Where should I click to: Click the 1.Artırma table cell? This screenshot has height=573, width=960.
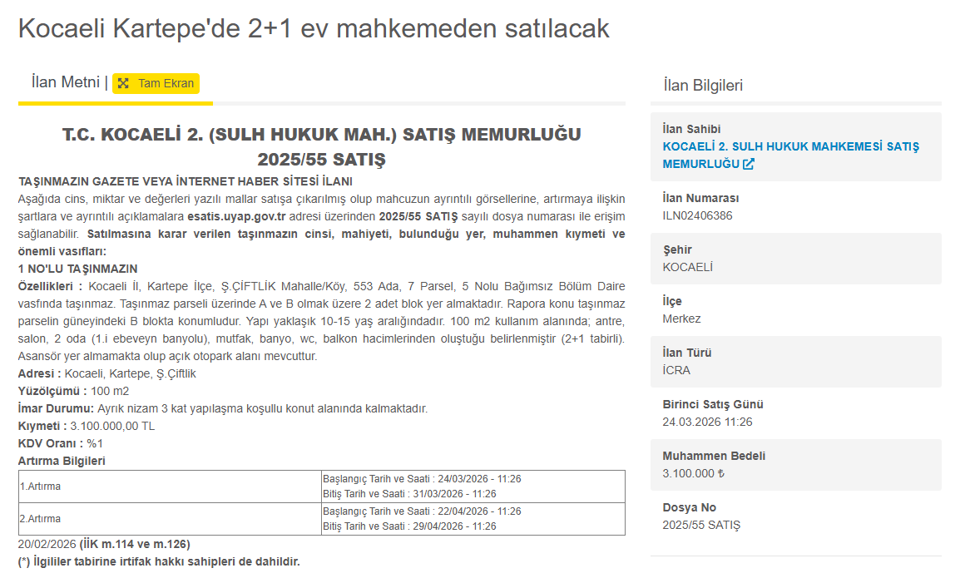click(x=171, y=487)
